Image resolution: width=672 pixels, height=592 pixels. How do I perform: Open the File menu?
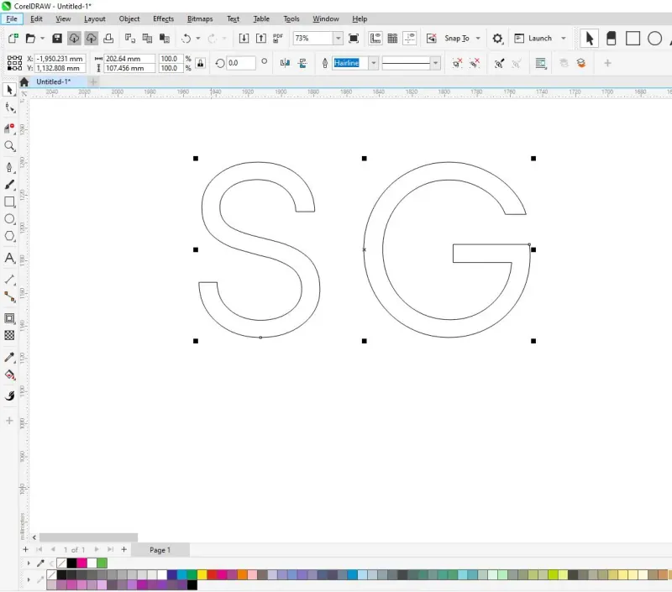(12, 18)
